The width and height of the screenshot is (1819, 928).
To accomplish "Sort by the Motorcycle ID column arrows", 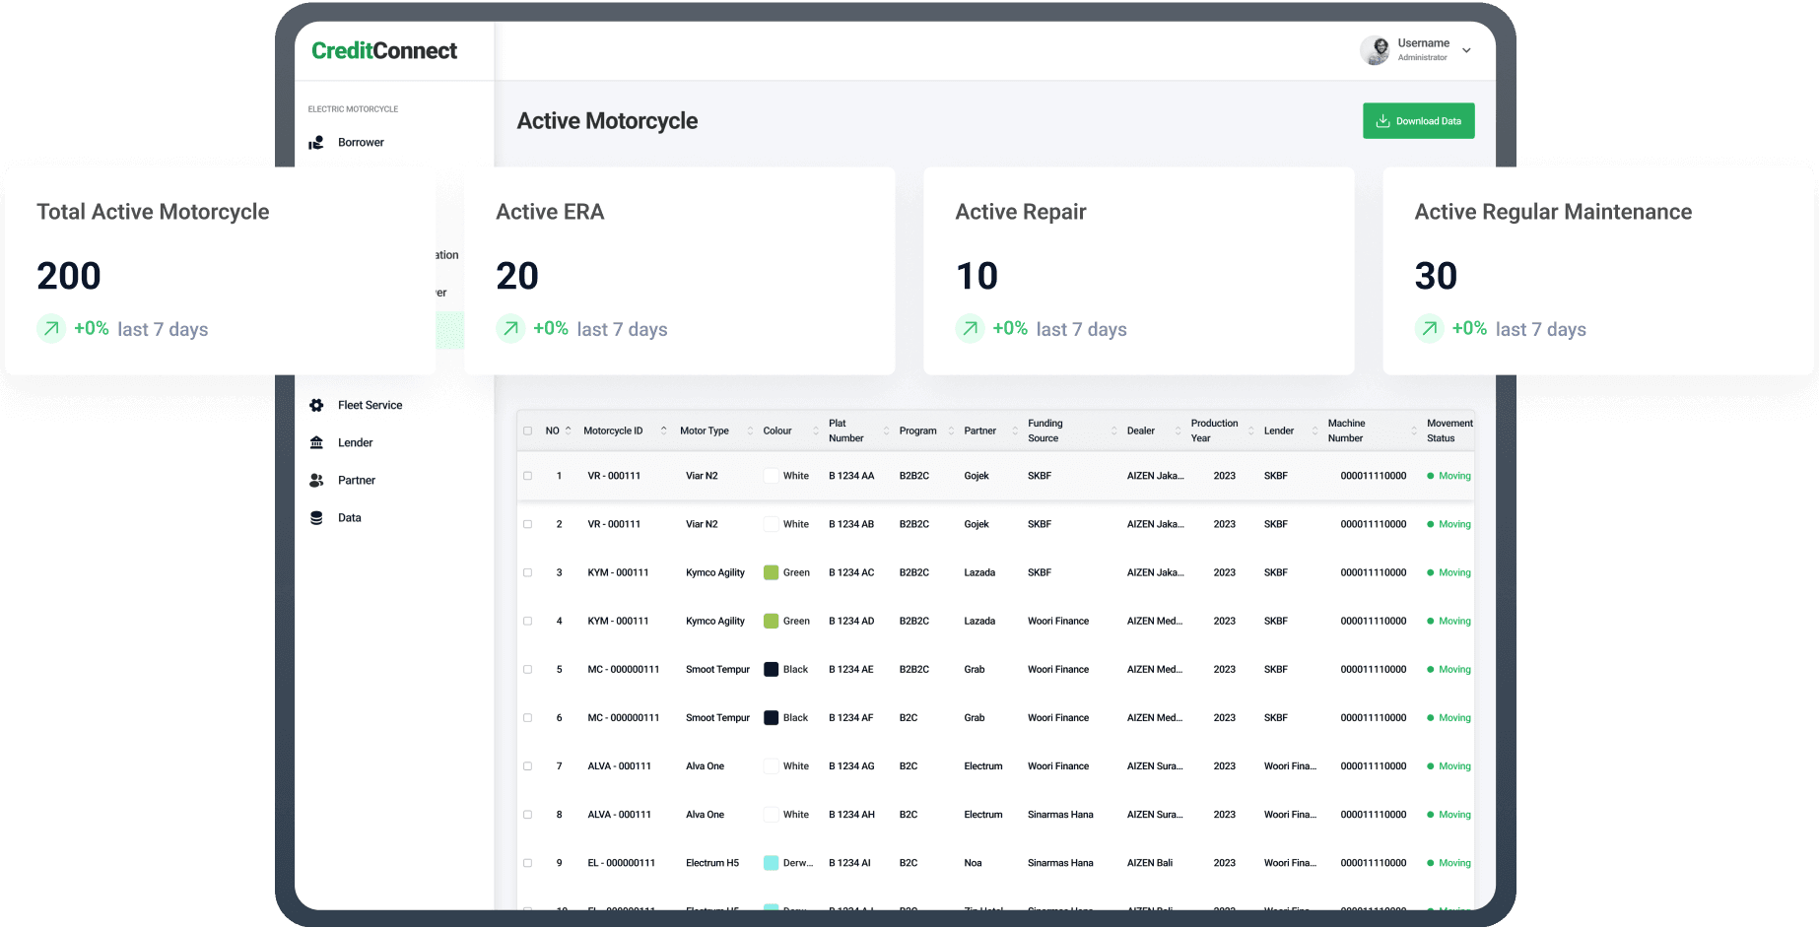I will (663, 431).
